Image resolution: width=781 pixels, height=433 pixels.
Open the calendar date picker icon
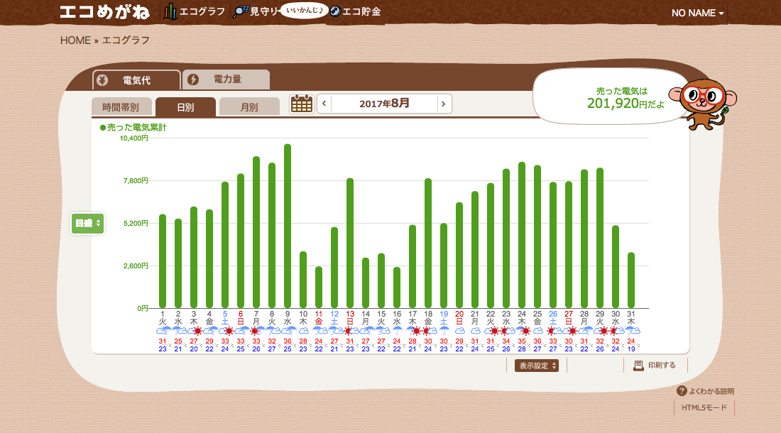pyautogui.click(x=301, y=104)
